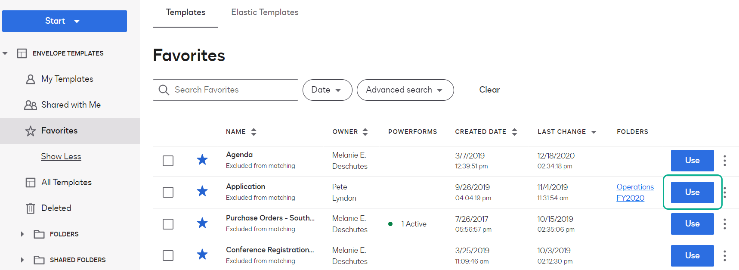Click the Shared with Me people icon
The width and height of the screenshot is (739, 270).
point(31,105)
